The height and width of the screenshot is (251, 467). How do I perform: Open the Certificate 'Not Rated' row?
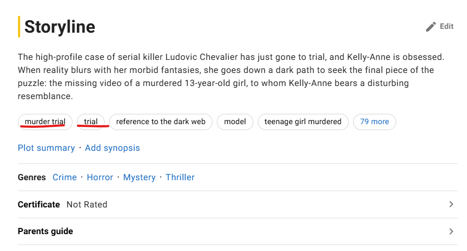238,204
